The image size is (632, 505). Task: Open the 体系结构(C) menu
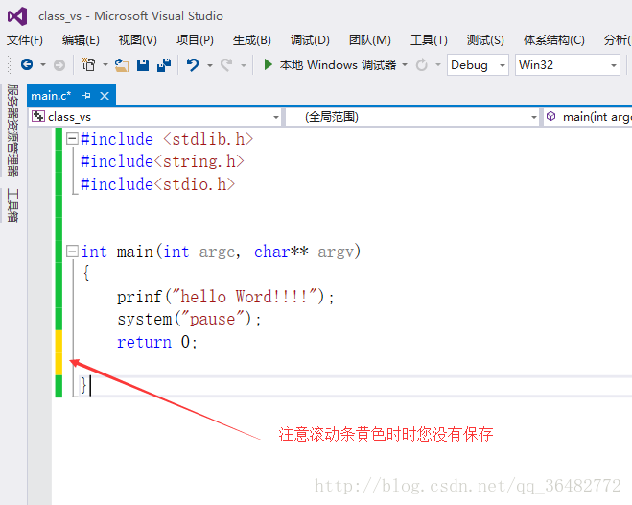(x=553, y=40)
